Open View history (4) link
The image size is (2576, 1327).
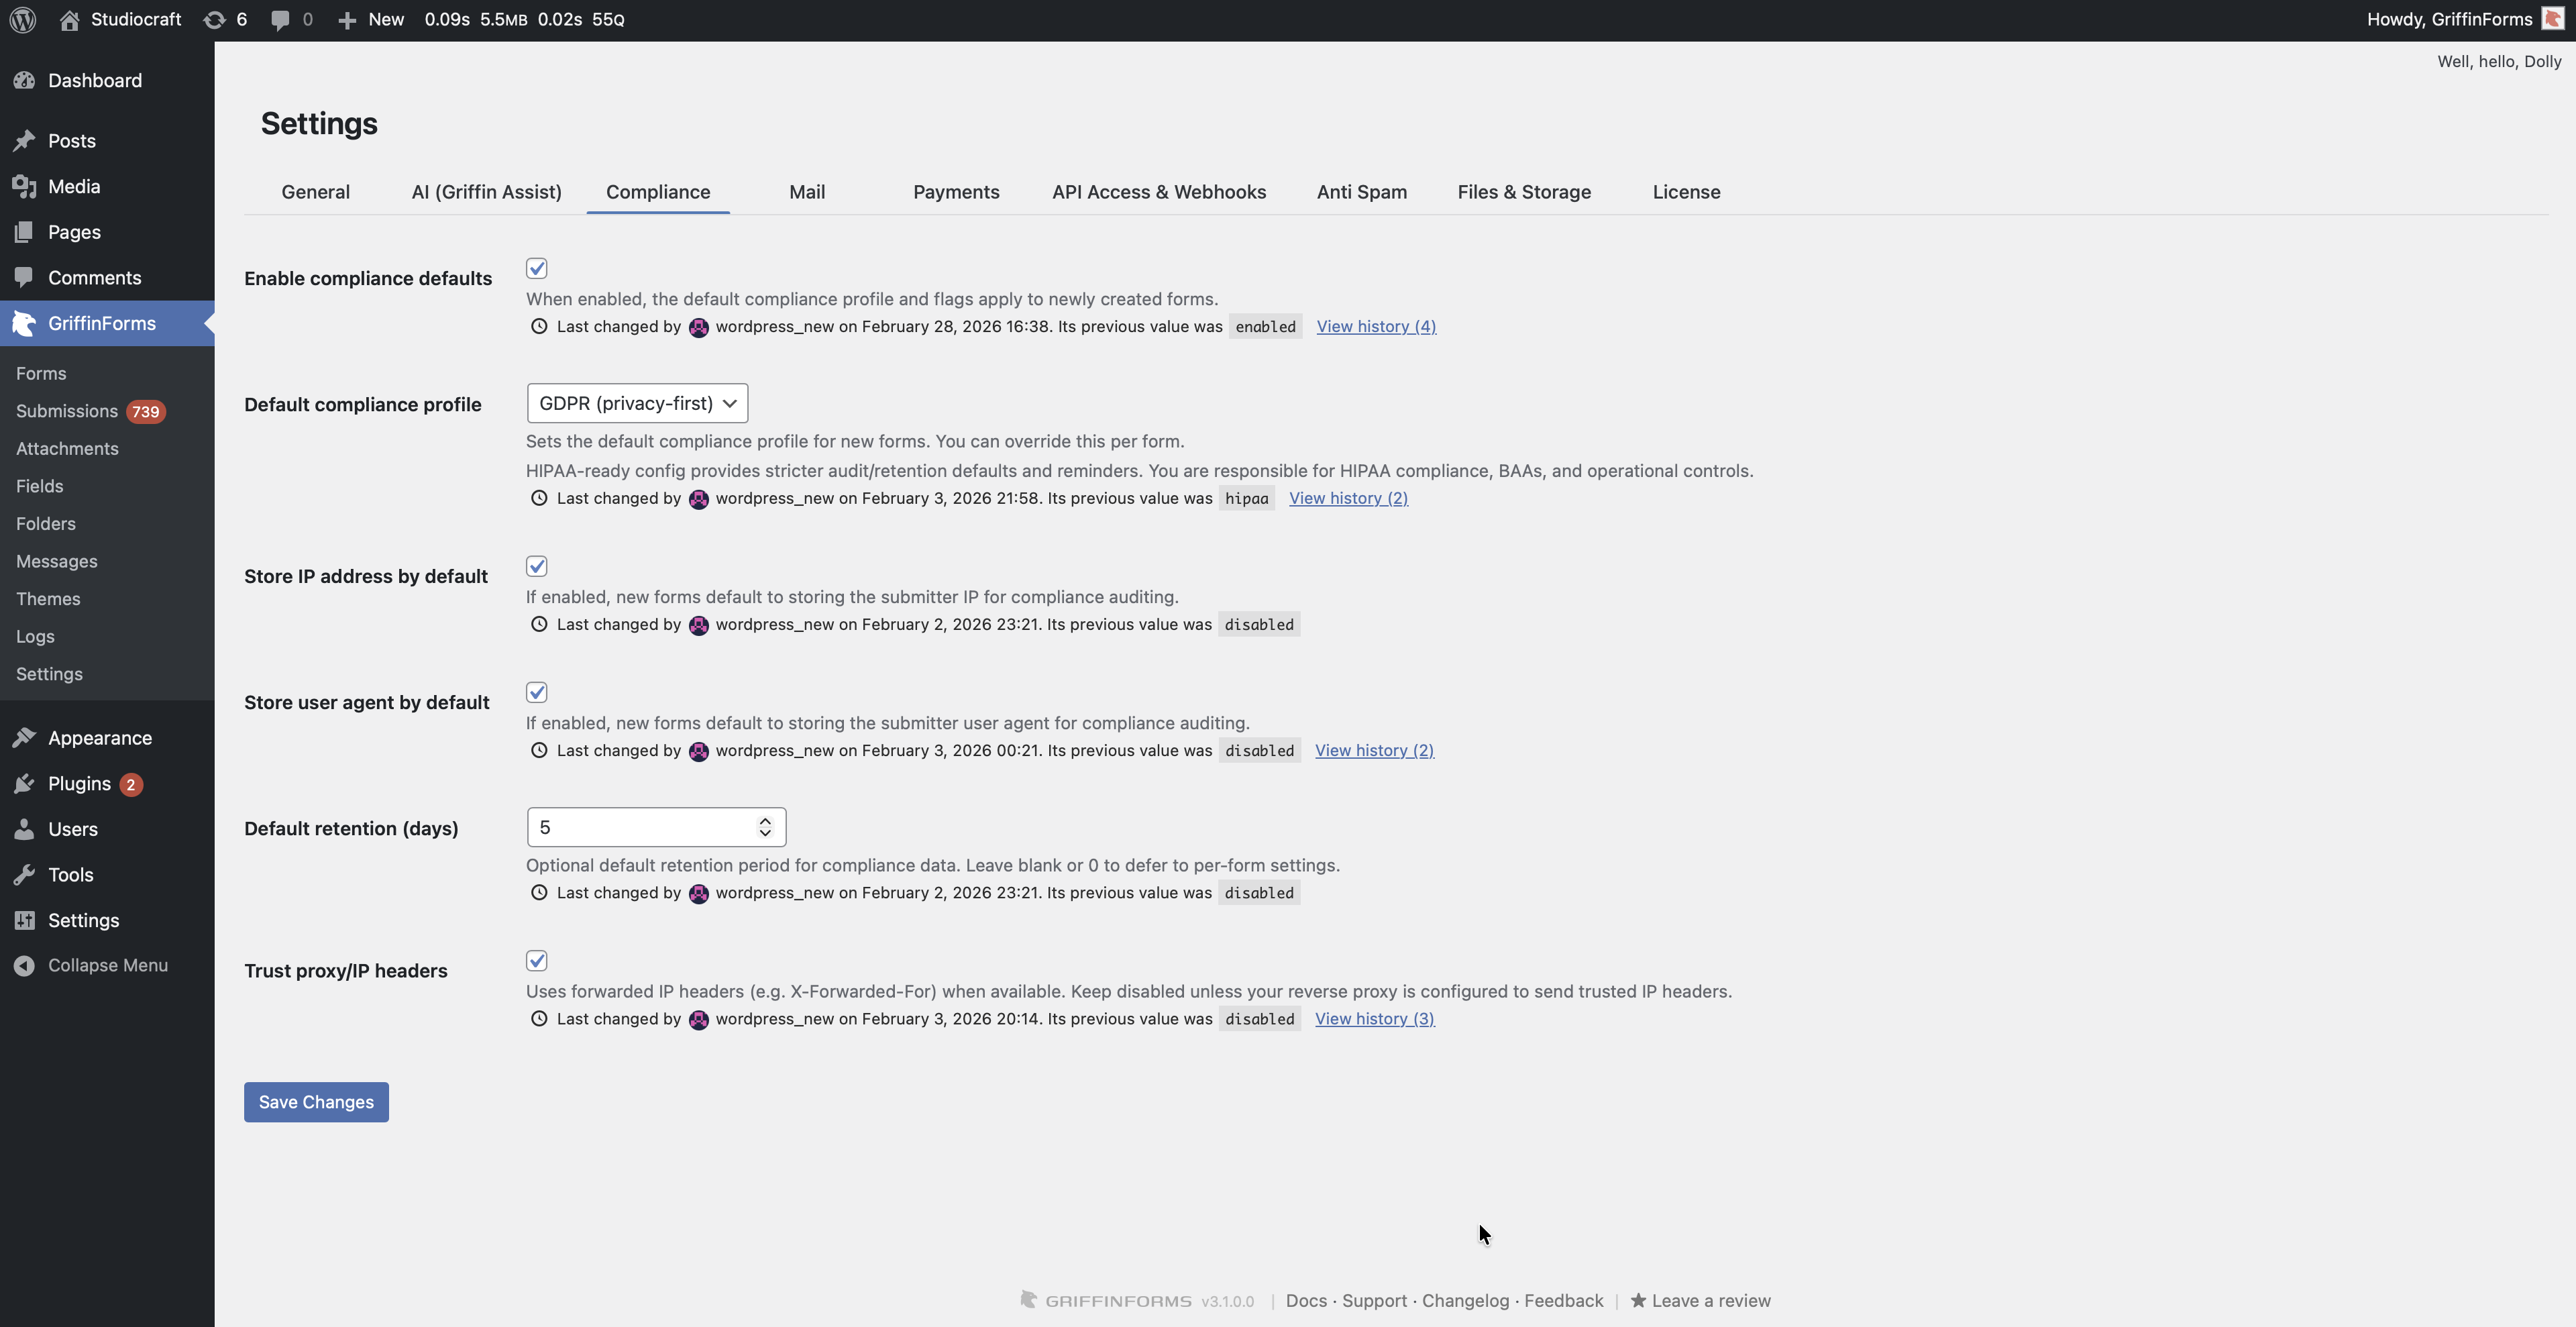[x=1376, y=326]
